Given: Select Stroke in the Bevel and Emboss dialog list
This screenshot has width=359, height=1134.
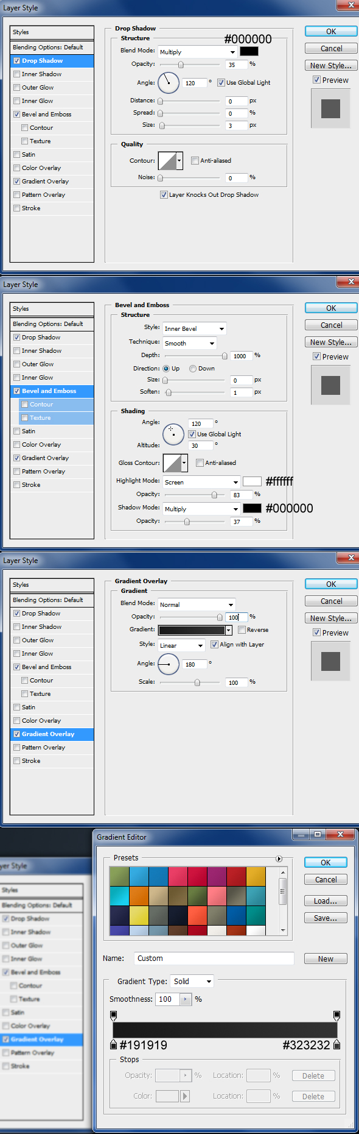Looking at the screenshot, I should click(52, 485).
